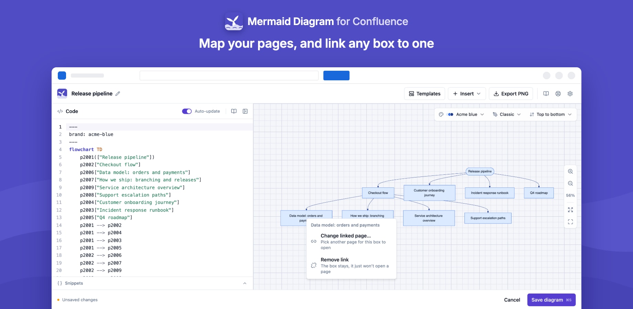Click the Customer onboarding journey node
The image size is (633, 309).
coord(429,193)
